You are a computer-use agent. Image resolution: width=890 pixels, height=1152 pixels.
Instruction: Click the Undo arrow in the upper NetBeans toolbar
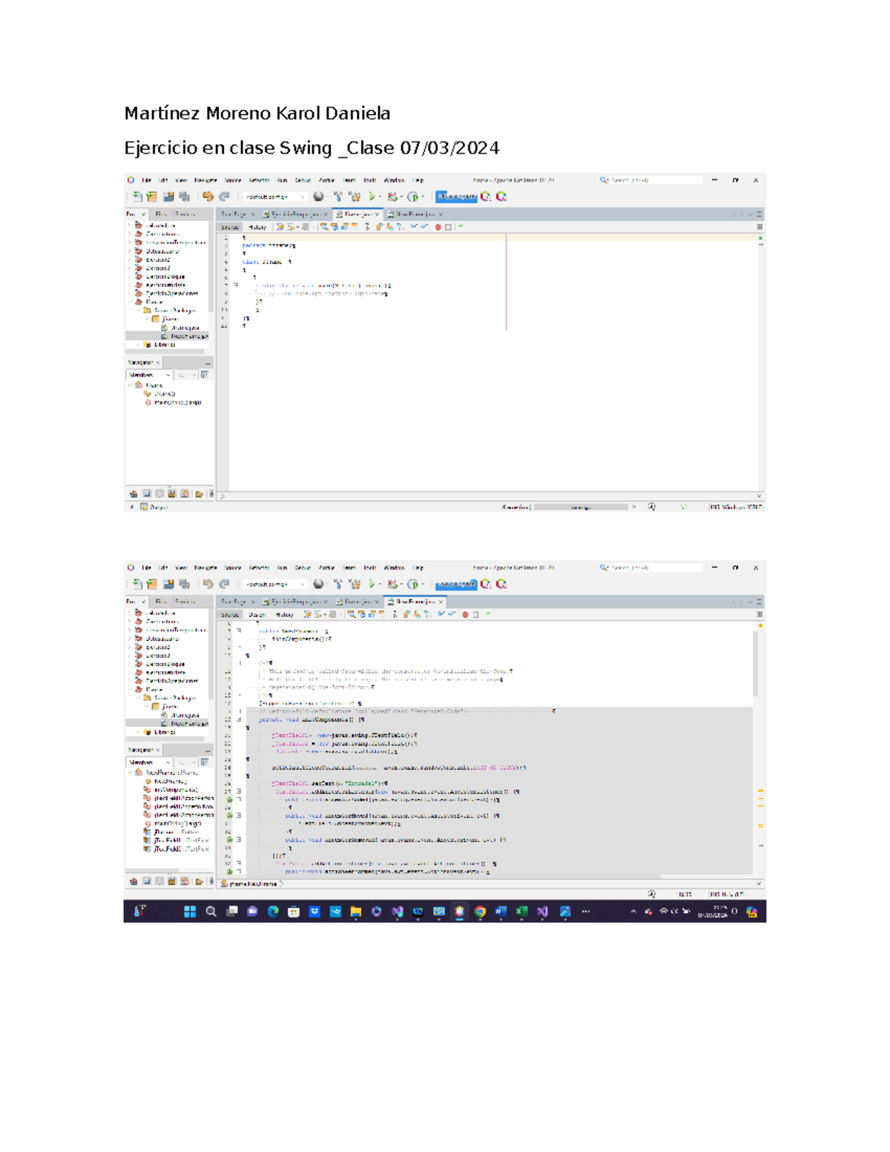pos(208,197)
